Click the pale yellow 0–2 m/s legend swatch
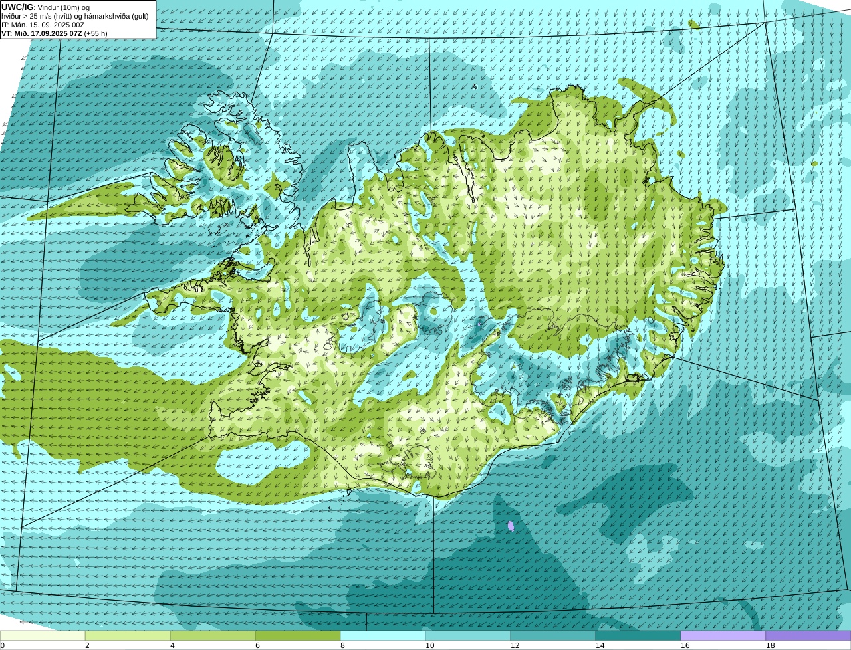851x650 pixels. pyautogui.click(x=43, y=635)
